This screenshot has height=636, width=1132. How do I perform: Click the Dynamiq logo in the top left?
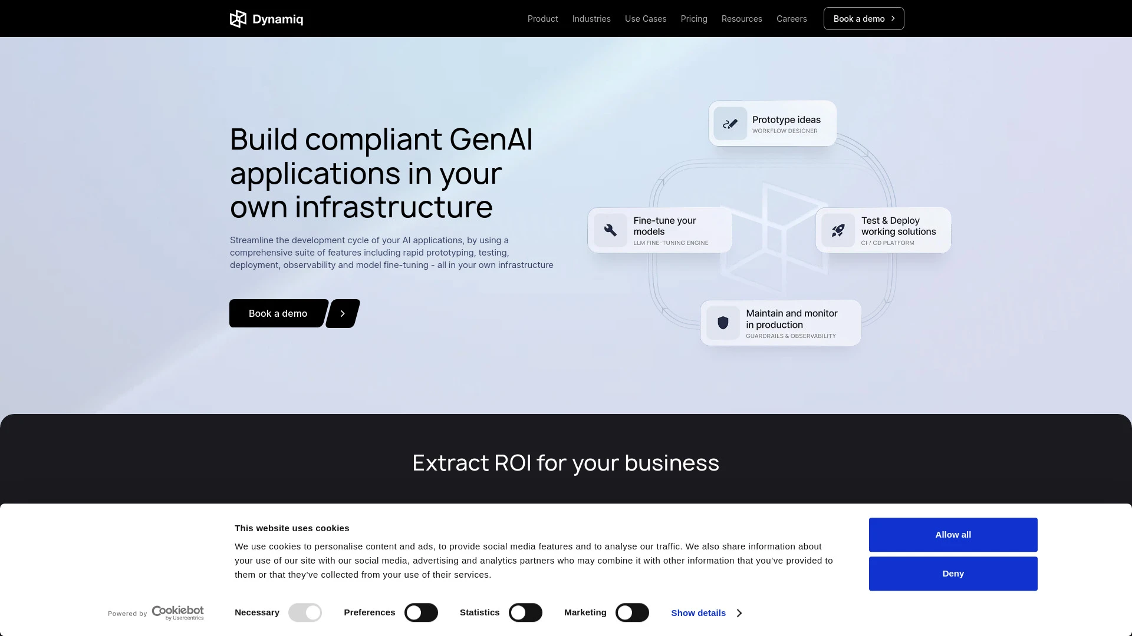[266, 19]
